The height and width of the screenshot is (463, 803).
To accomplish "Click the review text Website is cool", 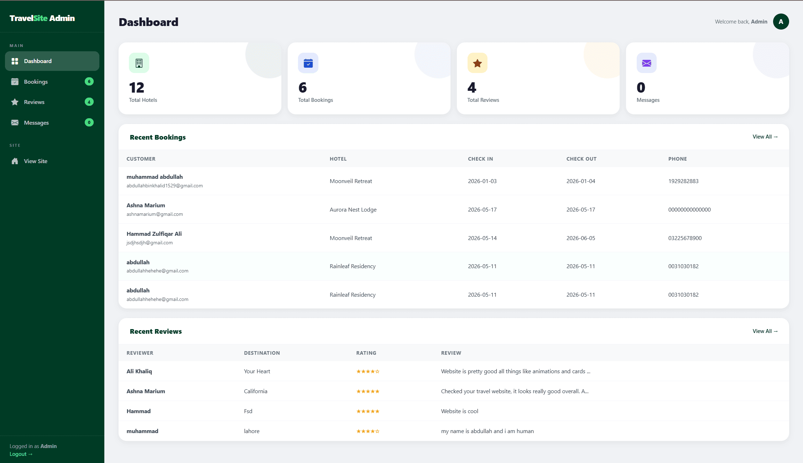I will coord(460,411).
